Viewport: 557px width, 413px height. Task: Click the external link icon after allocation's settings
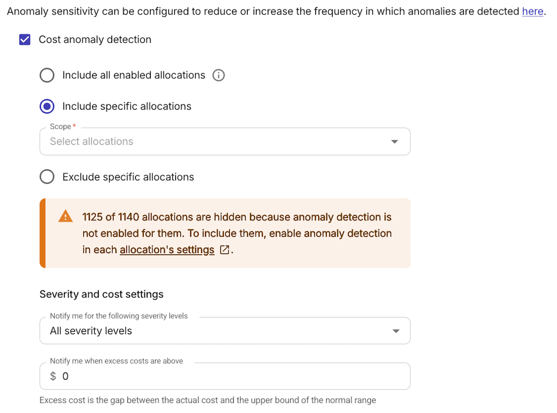tap(224, 250)
